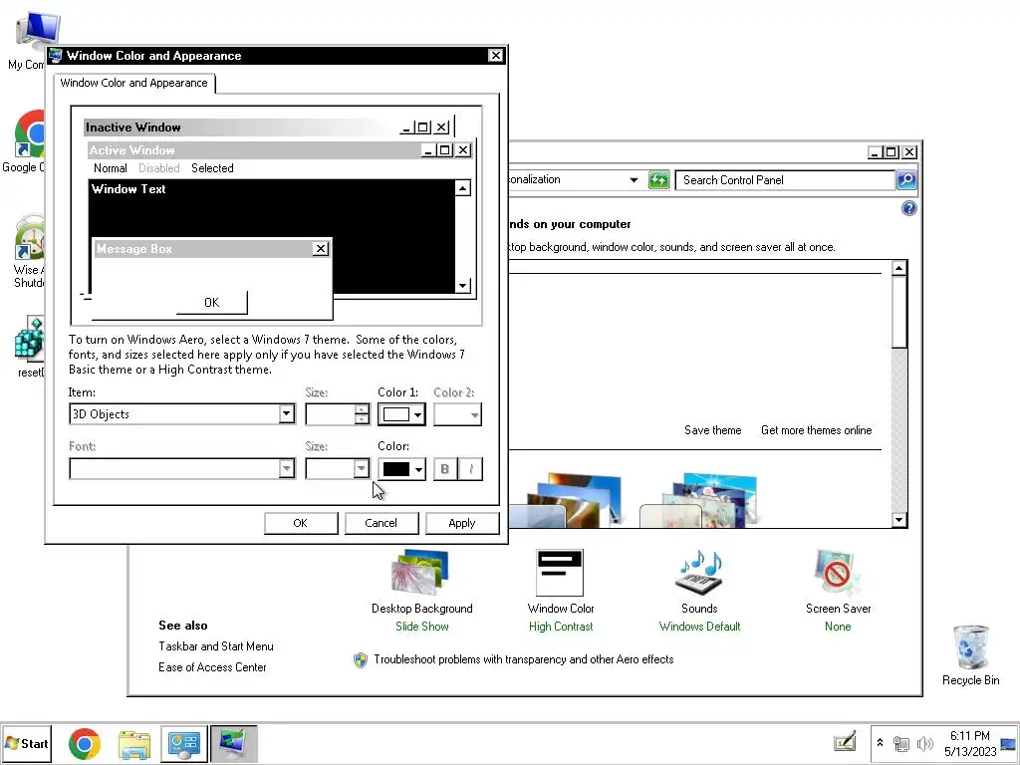The image size is (1020, 765).
Task: Open Desktop Background slide show icon
Action: (420, 573)
